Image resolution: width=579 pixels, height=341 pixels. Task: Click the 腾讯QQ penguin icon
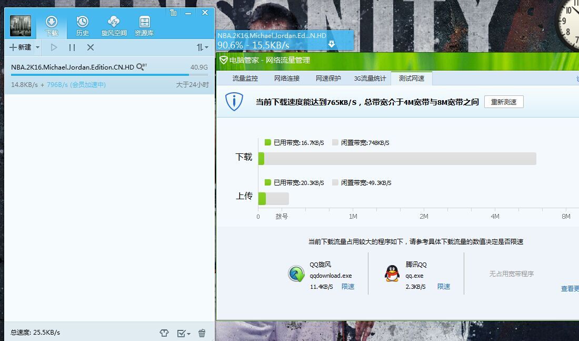coord(392,274)
